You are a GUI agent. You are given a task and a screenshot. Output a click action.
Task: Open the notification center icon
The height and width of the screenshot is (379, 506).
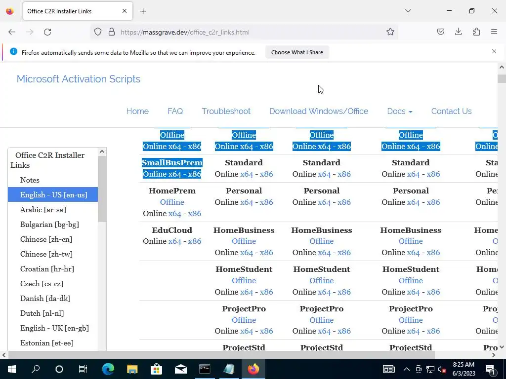[x=491, y=369]
